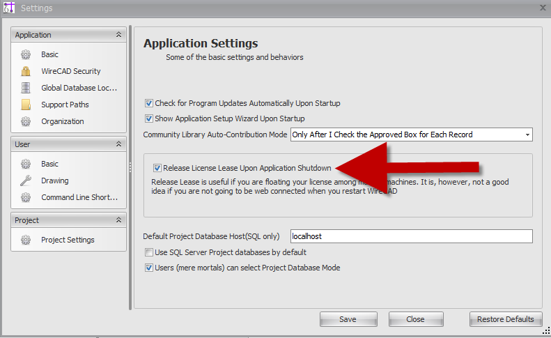Click the WireCAD app icon in title bar
Screen dimensions: 551x338
[x=9, y=8]
